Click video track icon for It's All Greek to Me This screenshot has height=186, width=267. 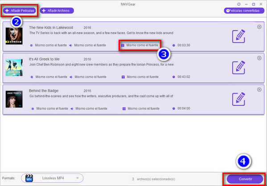pos(32,77)
